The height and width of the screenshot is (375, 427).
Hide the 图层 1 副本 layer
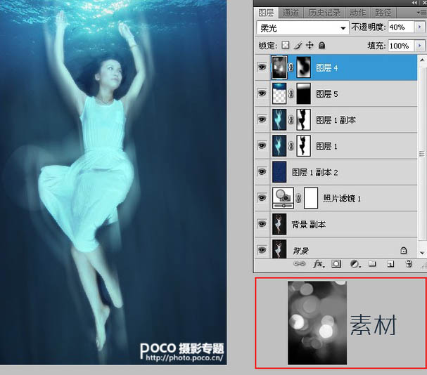click(262, 119)
